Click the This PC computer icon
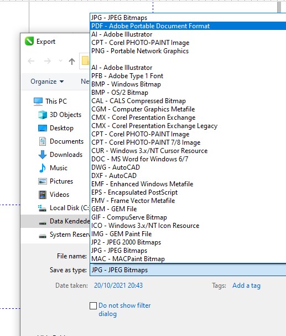This screenshot has width=286, height=336. tap(38, 101)
